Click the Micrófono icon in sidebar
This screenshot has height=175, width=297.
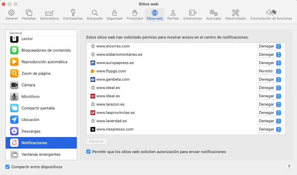tap(14, 96)
